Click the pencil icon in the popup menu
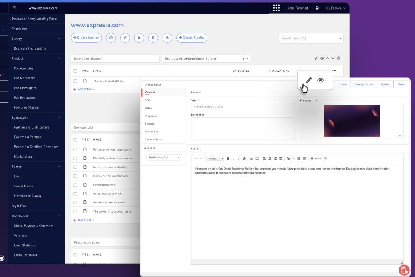Viewport: 415px width, 277px height. 309,80
